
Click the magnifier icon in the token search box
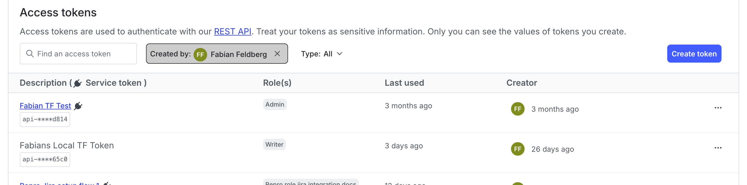pyautogui.click(x=30, y=54)
